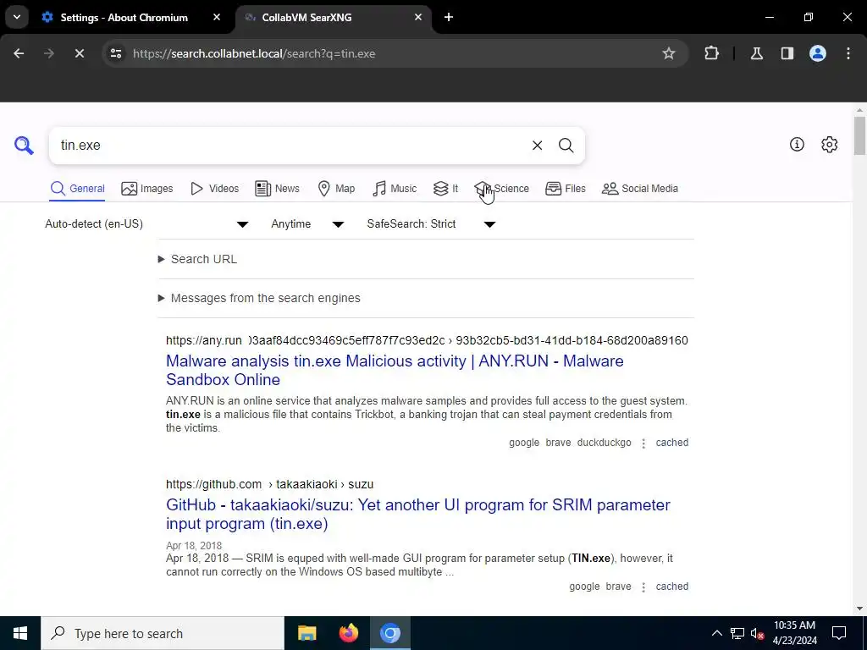The height and width of the screenshot is (650, 867).
Task: Open SearXNG preferences gear icon
Action: coord(829,144)
